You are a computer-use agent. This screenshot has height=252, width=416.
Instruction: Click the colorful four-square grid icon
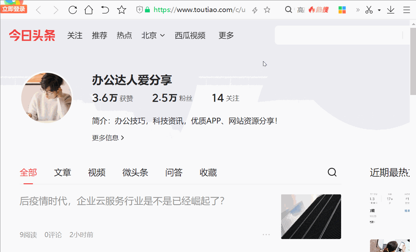click(x=342, y=10)
